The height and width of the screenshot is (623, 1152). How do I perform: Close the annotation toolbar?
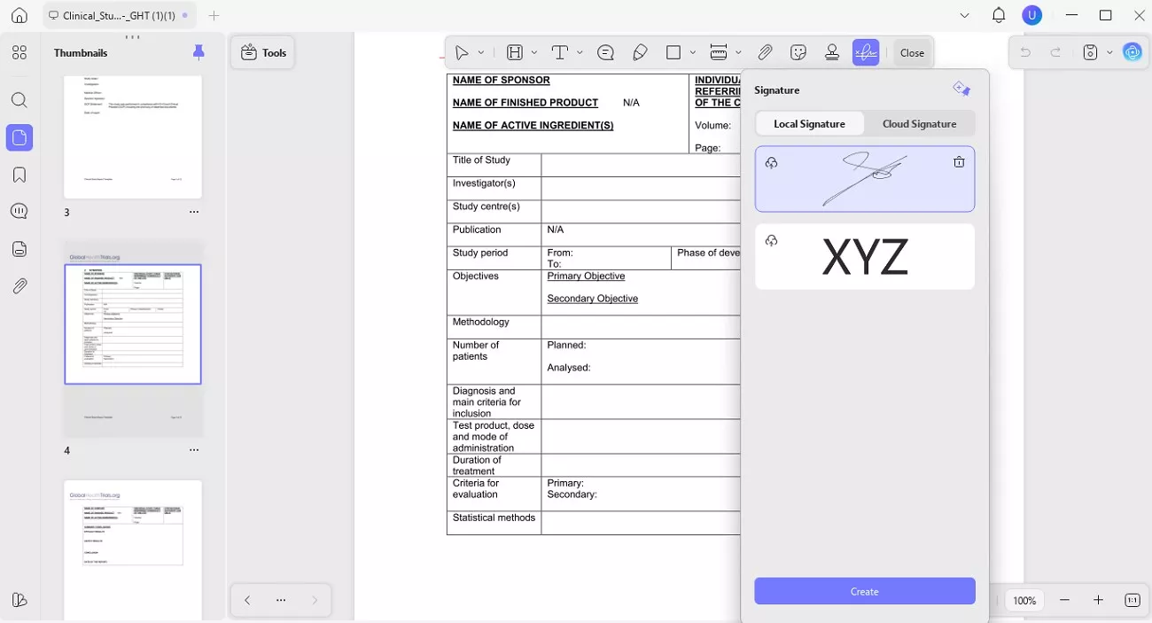click(912, 52)
